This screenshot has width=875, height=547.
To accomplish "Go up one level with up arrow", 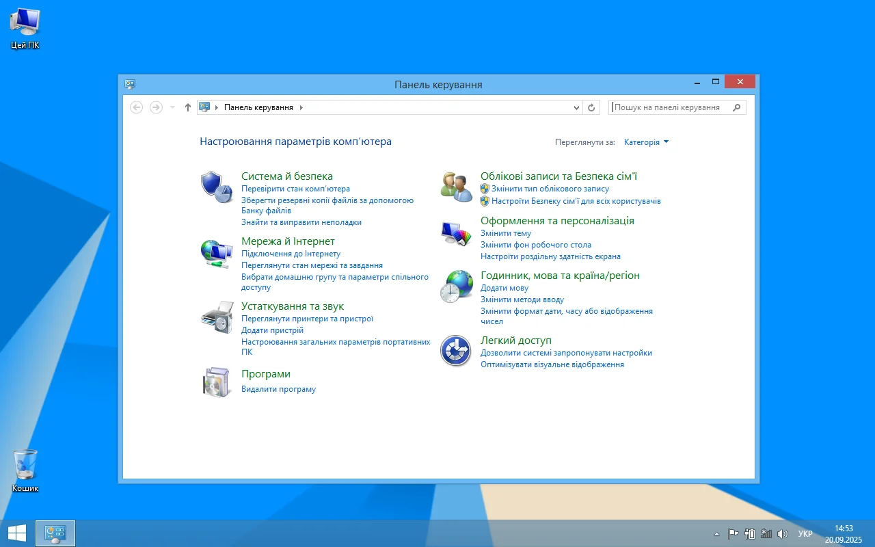I will (188, 107).
